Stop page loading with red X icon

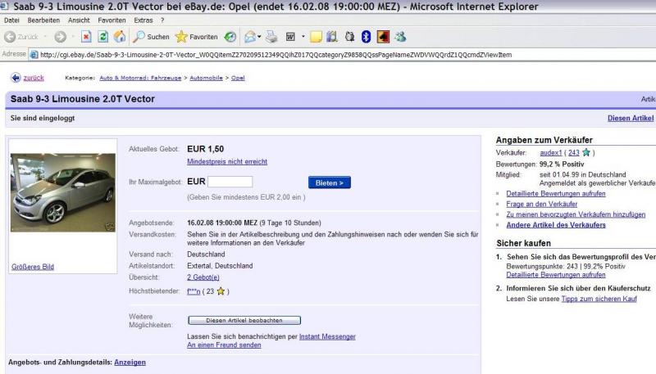pos(86,37)
